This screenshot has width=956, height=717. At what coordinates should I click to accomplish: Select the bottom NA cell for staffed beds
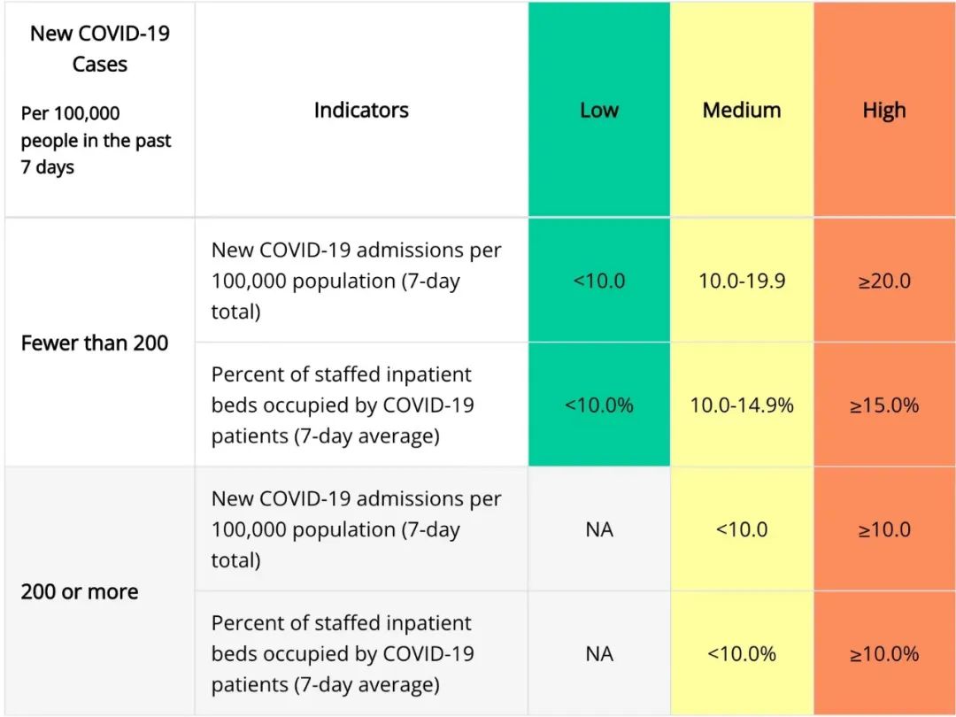598,653
